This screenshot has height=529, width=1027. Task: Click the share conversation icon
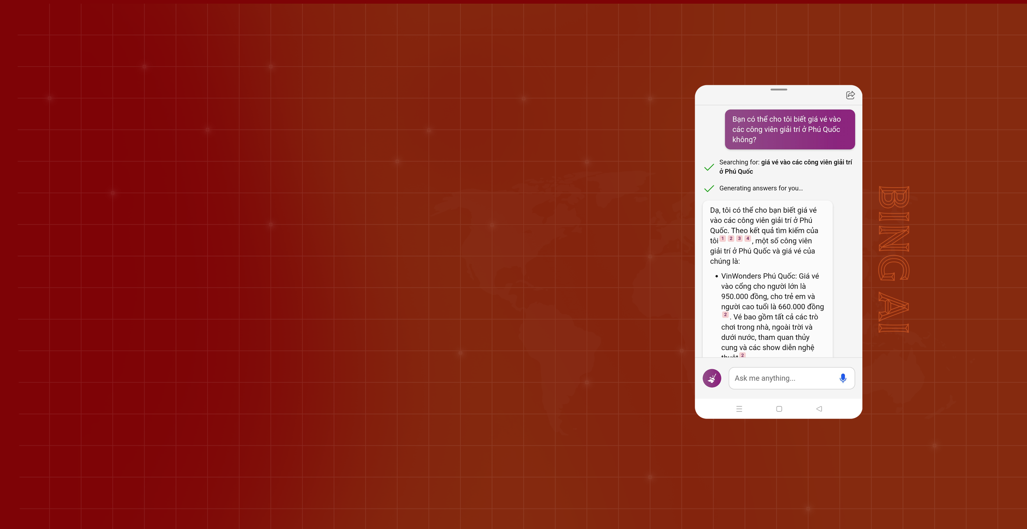click(x=850, y=95)
